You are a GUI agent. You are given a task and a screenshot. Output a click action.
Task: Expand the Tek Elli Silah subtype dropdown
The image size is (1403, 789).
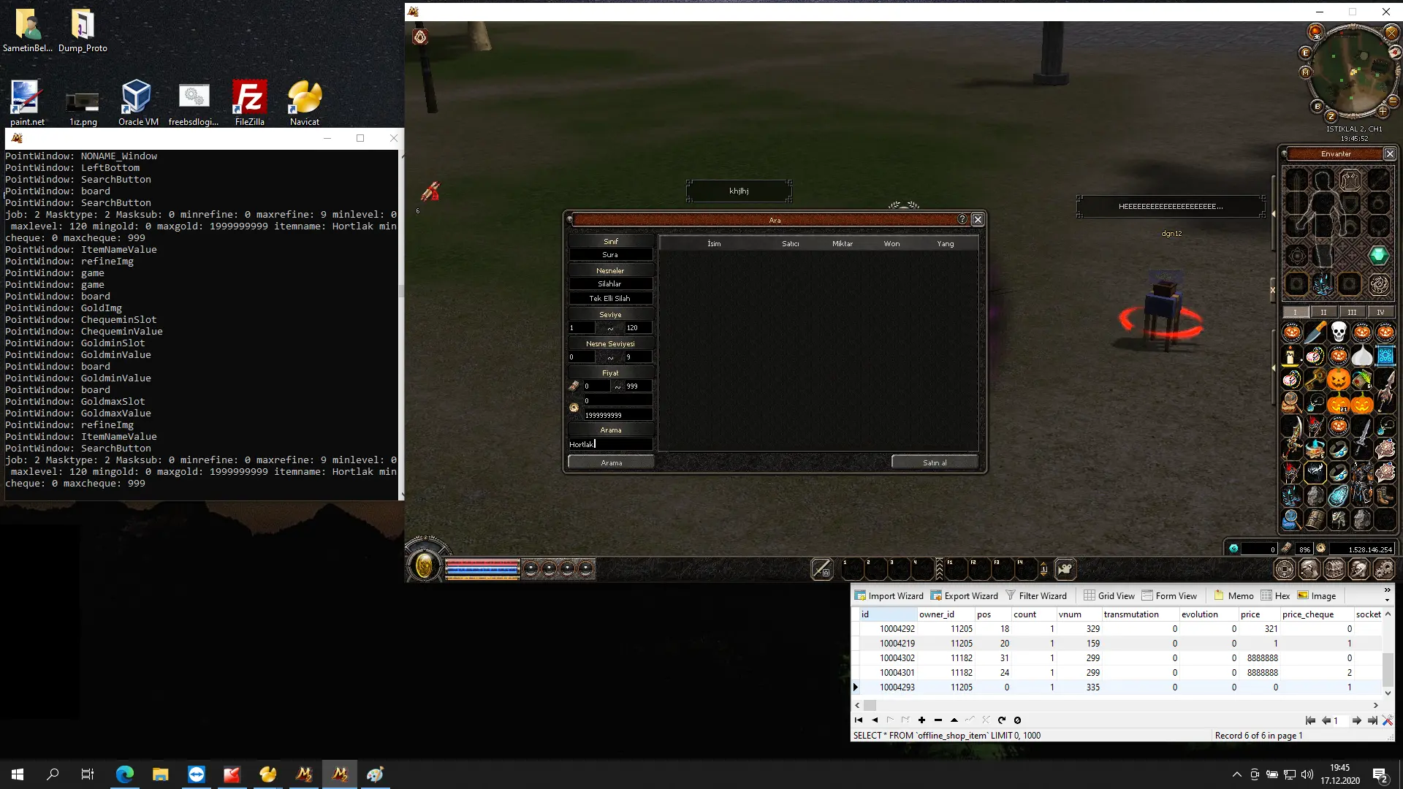tap(610, 299)
